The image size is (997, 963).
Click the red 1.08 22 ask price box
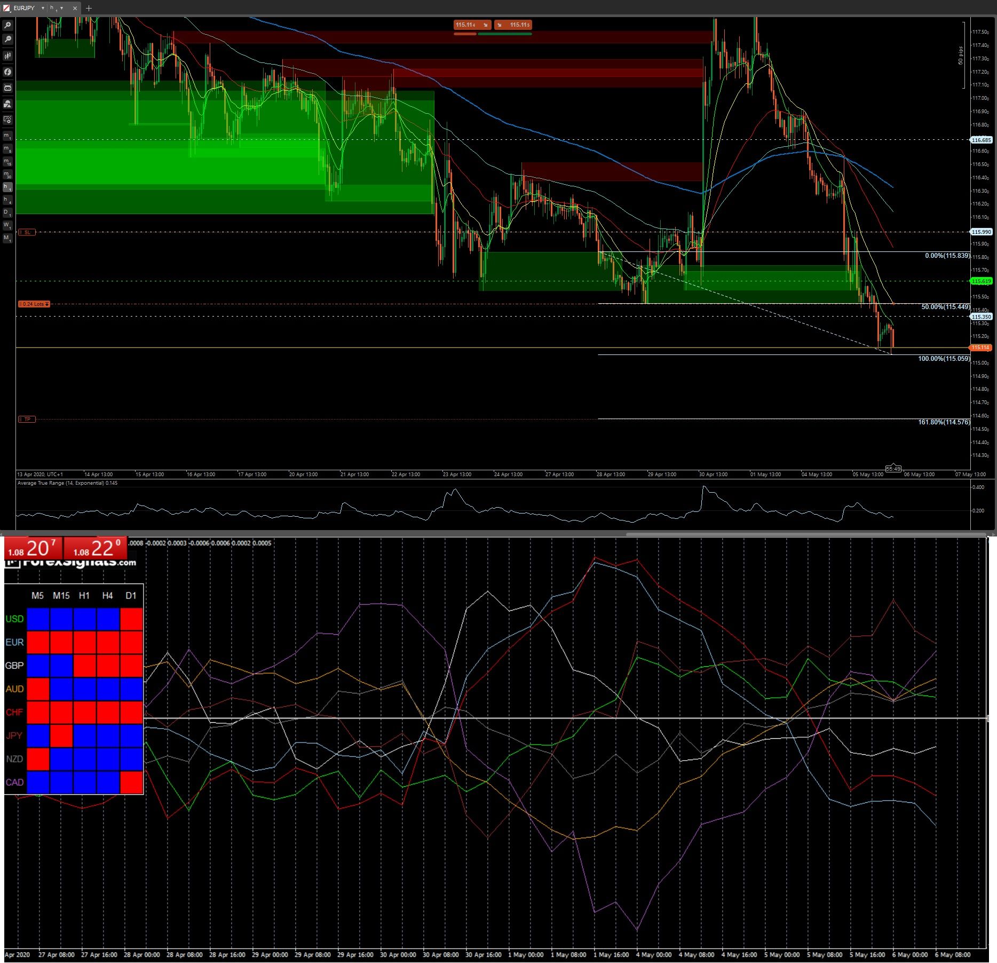[95, 548]
